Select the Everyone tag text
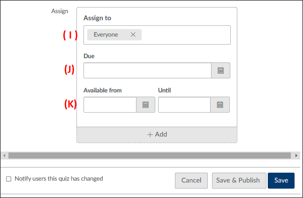Image resolution: width=303 pixels, height=198 pixels. (x=106, y=35)
